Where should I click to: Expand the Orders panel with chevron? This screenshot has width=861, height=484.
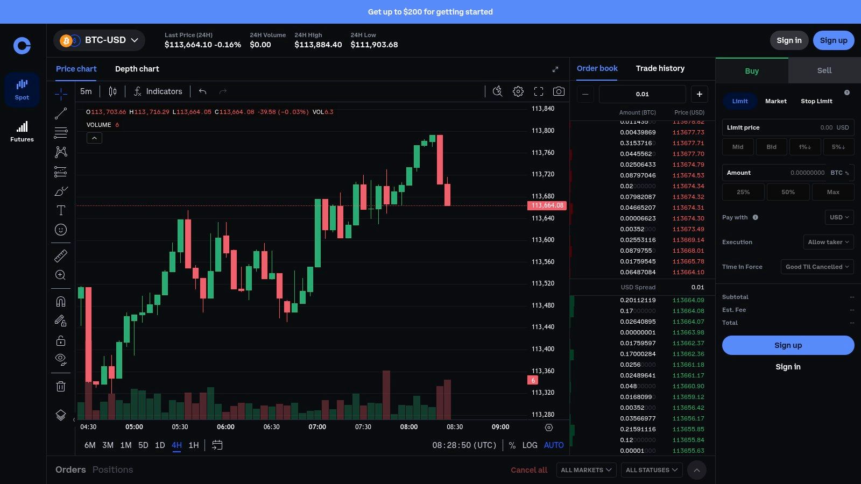tap(697, 470)
